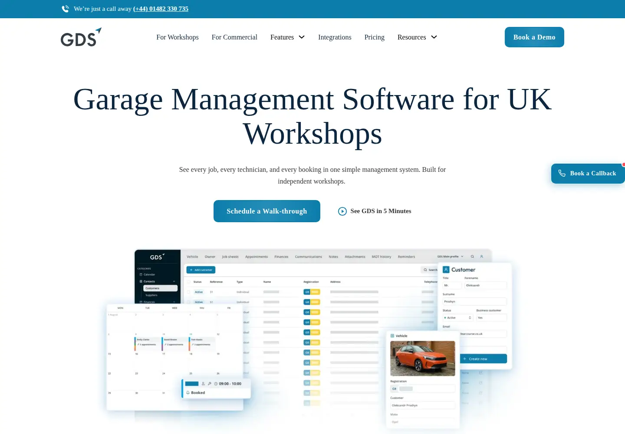Image resolution: width=625 pixels, height=434 pixels.
Task: Open the Active status dropdown in Customer card
Action: pyautogui.click(x=457, y=318)
